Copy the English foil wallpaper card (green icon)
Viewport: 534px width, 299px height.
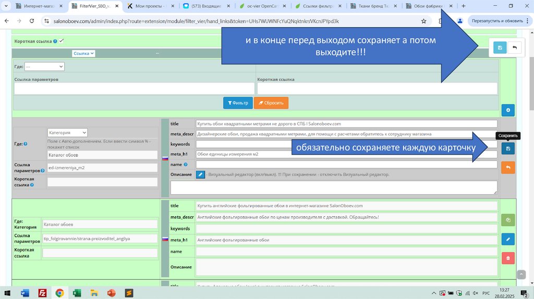point(508,220)
